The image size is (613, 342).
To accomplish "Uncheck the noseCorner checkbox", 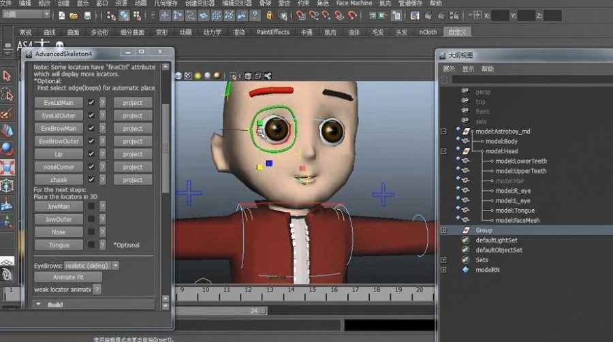I will (x=91, y=167).
